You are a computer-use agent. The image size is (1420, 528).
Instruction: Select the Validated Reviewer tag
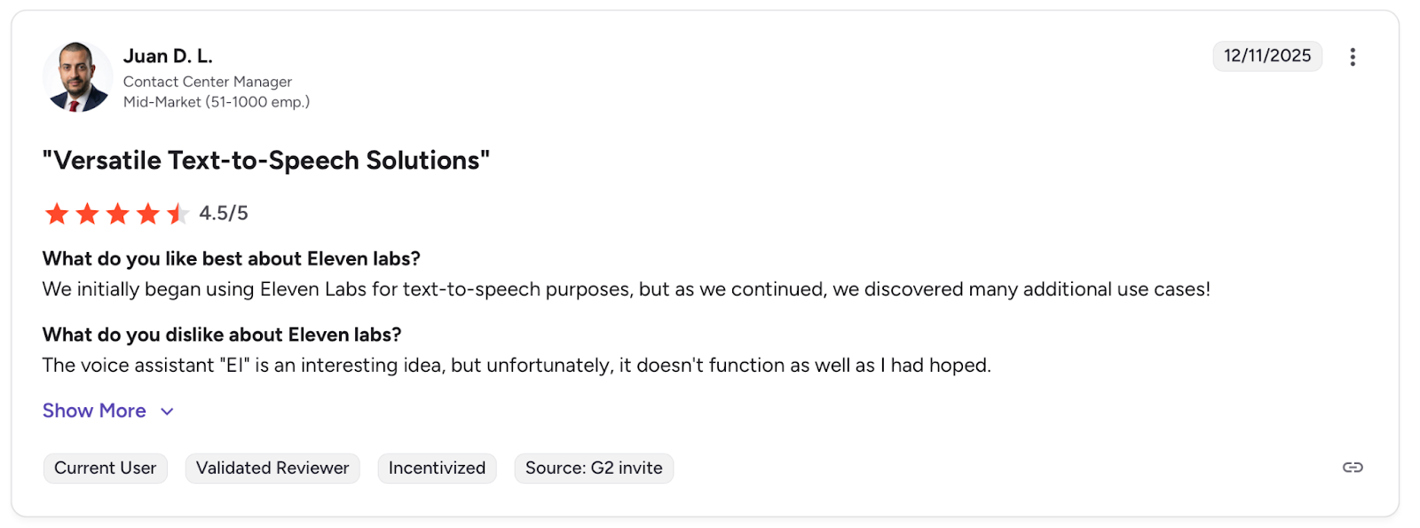(272, 468)
